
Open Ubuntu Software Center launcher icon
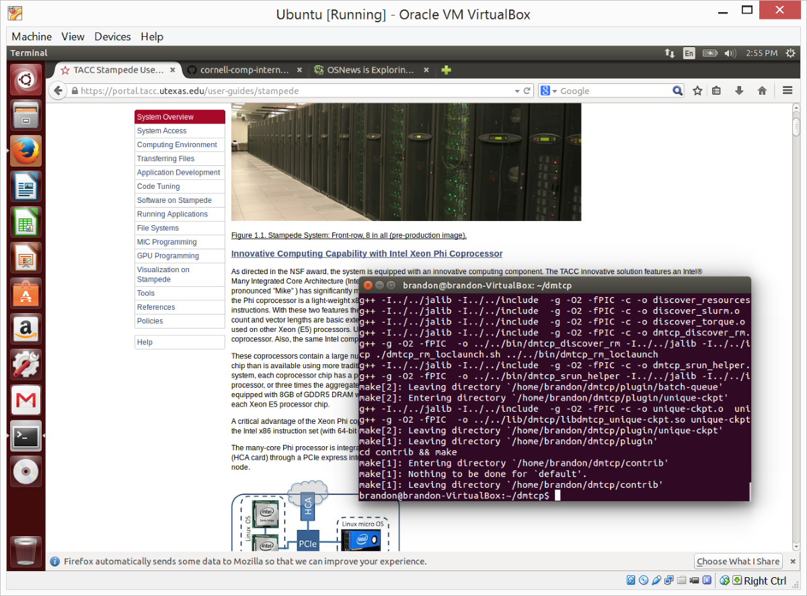click(26, 294)
